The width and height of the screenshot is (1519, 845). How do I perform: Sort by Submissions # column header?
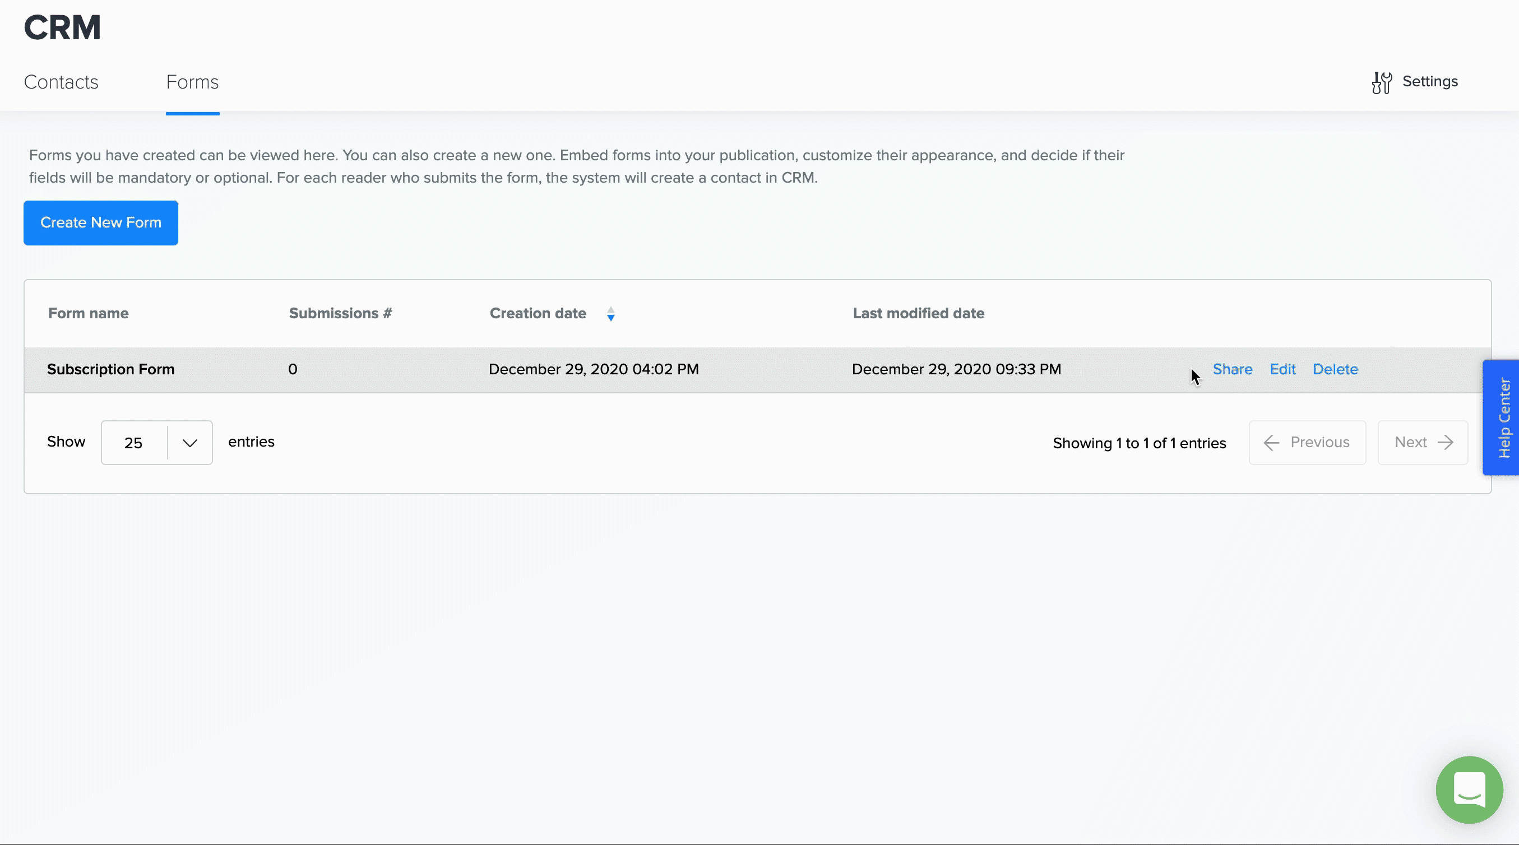(340, 313)
